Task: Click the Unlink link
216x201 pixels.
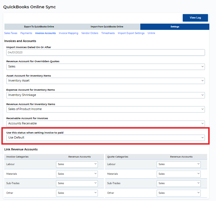Action: coord(151,33)
